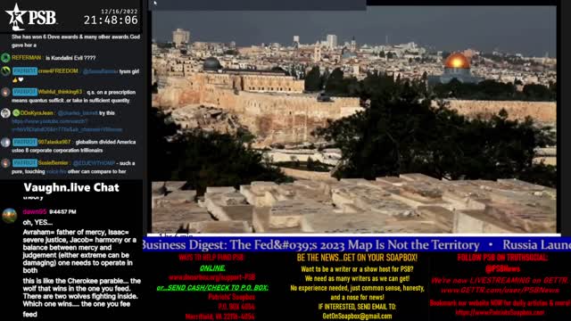Click the PATRIOT badge beside 907alaska907
This screenshot has width=571, height=321.
pos(25,142)
